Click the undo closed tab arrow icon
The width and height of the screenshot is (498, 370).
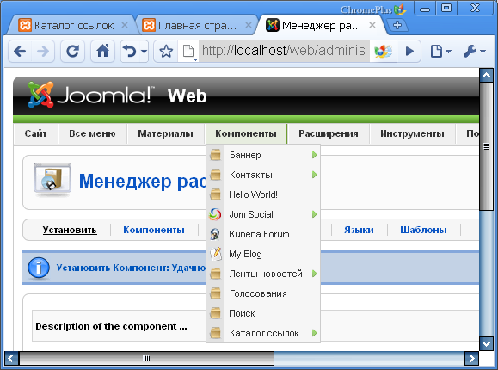[x=130, y=51]
